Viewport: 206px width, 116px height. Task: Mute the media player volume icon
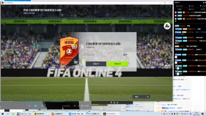75,106
